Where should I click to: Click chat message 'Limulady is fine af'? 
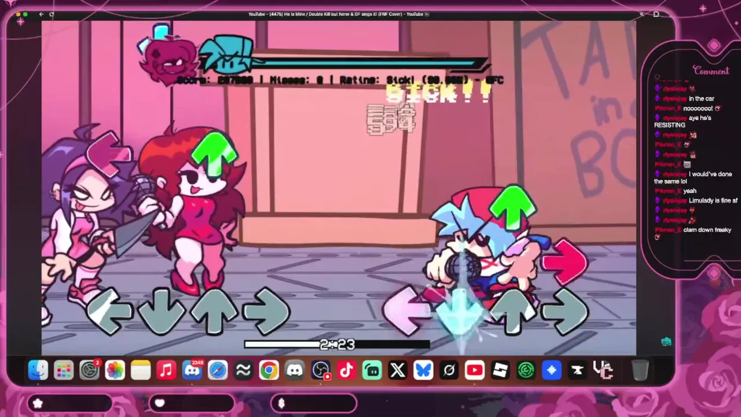713,201
